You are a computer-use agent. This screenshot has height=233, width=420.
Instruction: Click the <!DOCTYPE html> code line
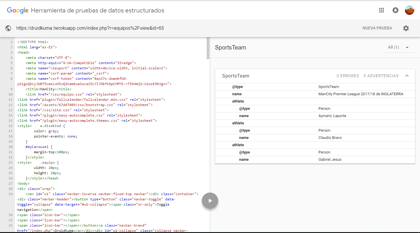pos(33,42)
